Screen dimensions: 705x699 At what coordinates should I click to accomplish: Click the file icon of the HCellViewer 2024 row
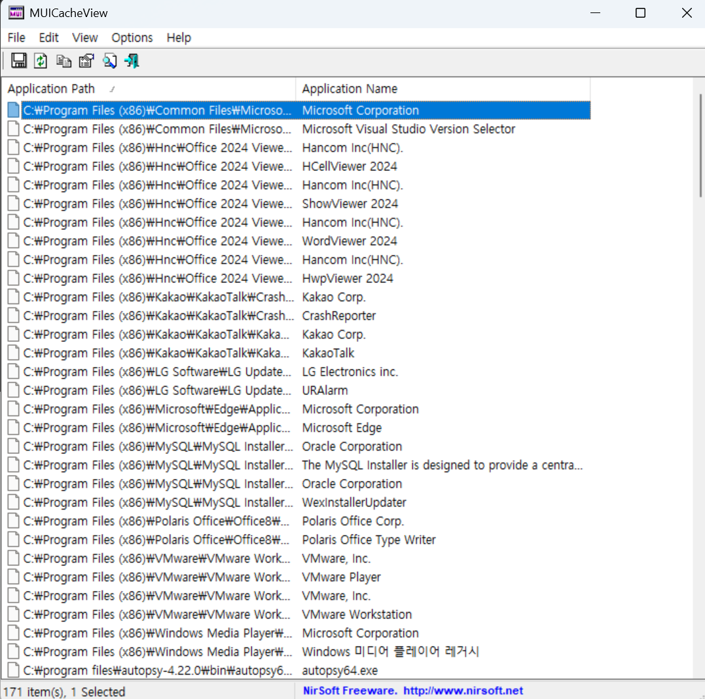[14, 166]
